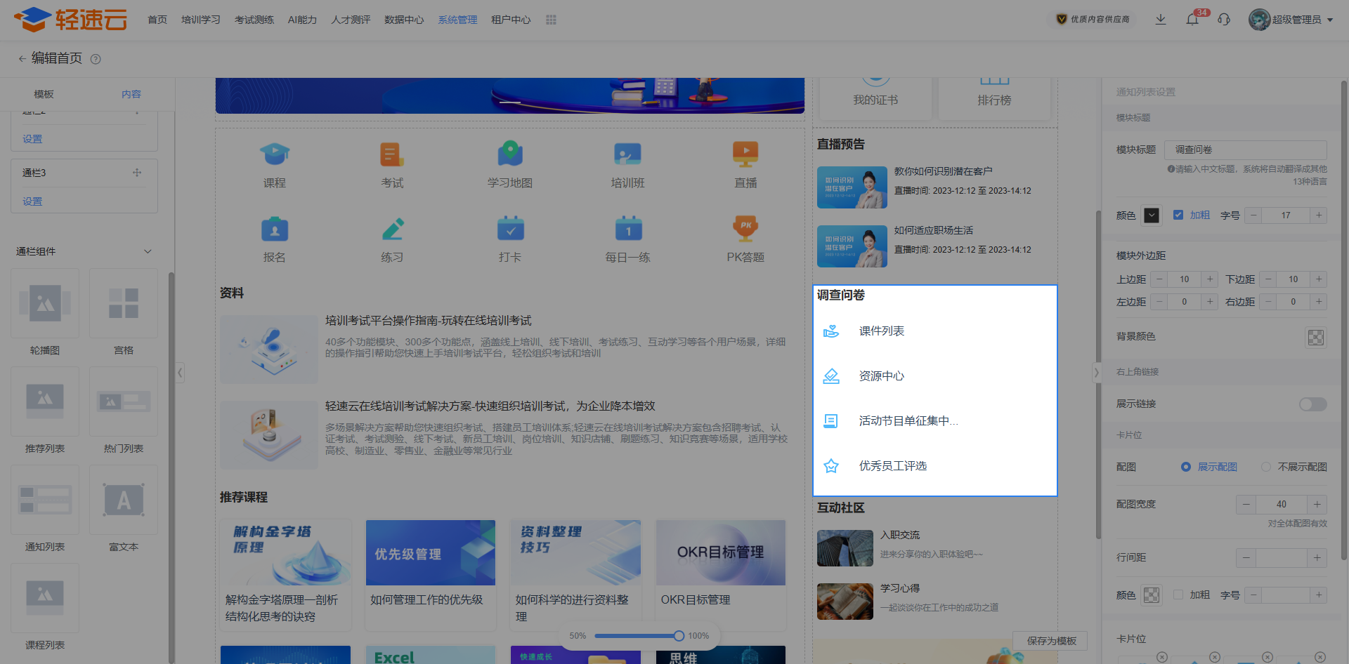The height and width of the screenshot is (664, 1349).
Task: Click the zoom slider handle near 100%
Action: [x=679, y=636]
